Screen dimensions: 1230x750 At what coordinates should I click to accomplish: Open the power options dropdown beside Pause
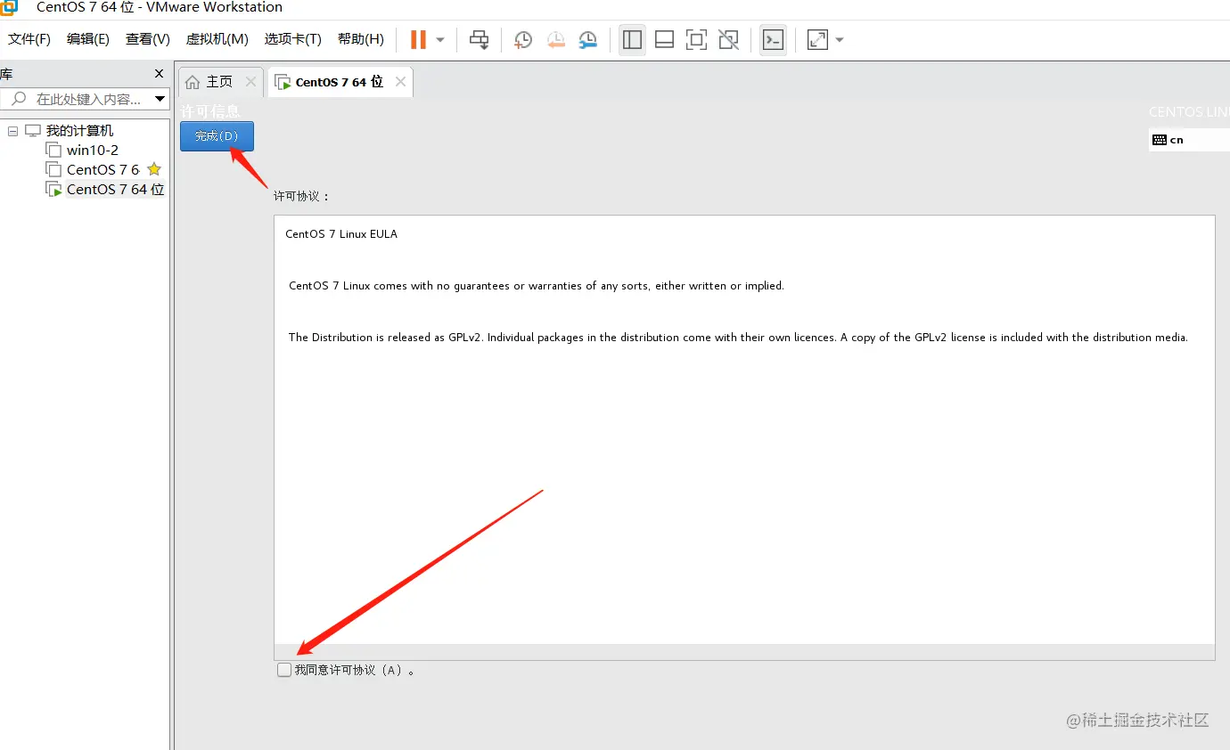(x=440, y=40)
